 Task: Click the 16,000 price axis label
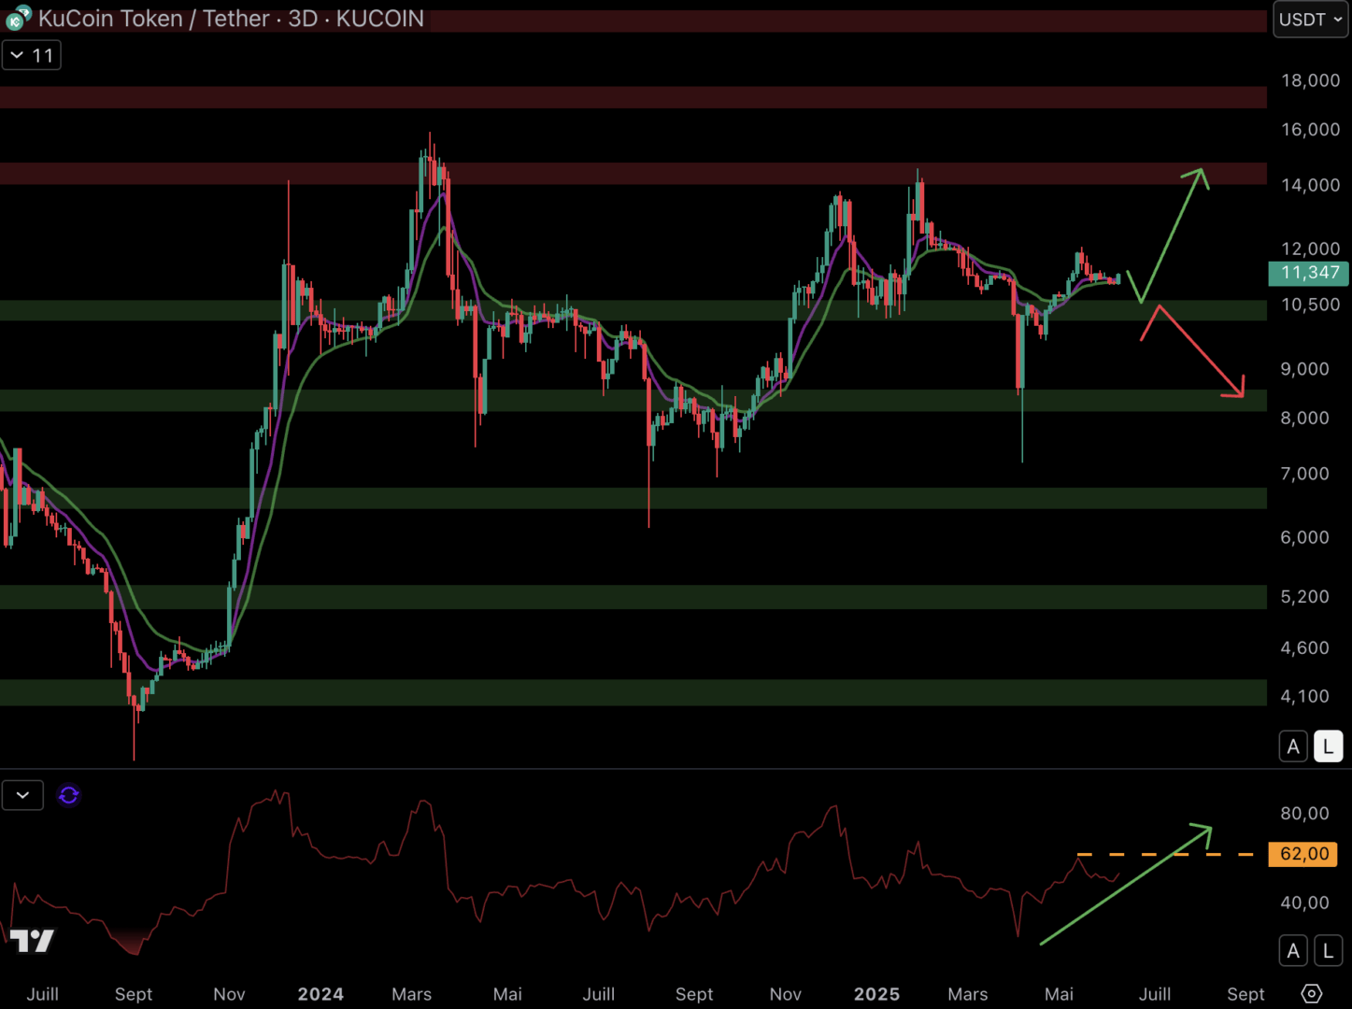(x=1310, y=129)
